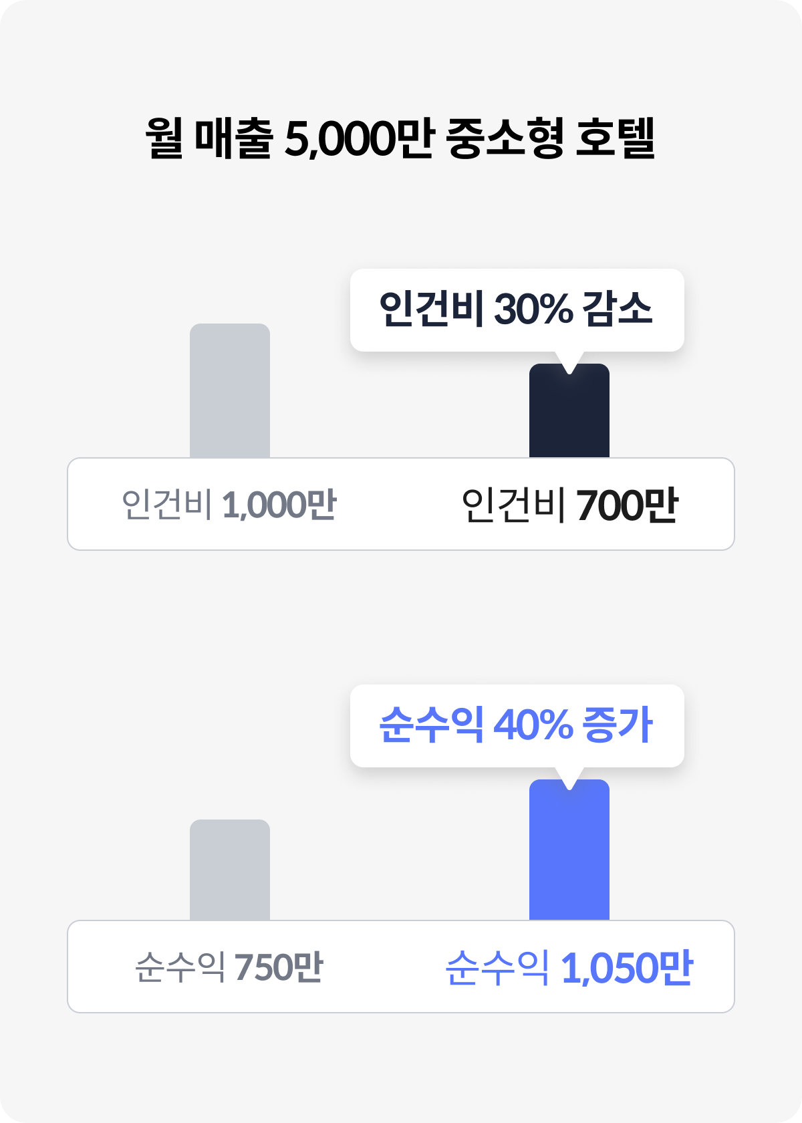Select the blue 순수익 1,050만 label
The image size is (802, 1123).
coord(569,967)
